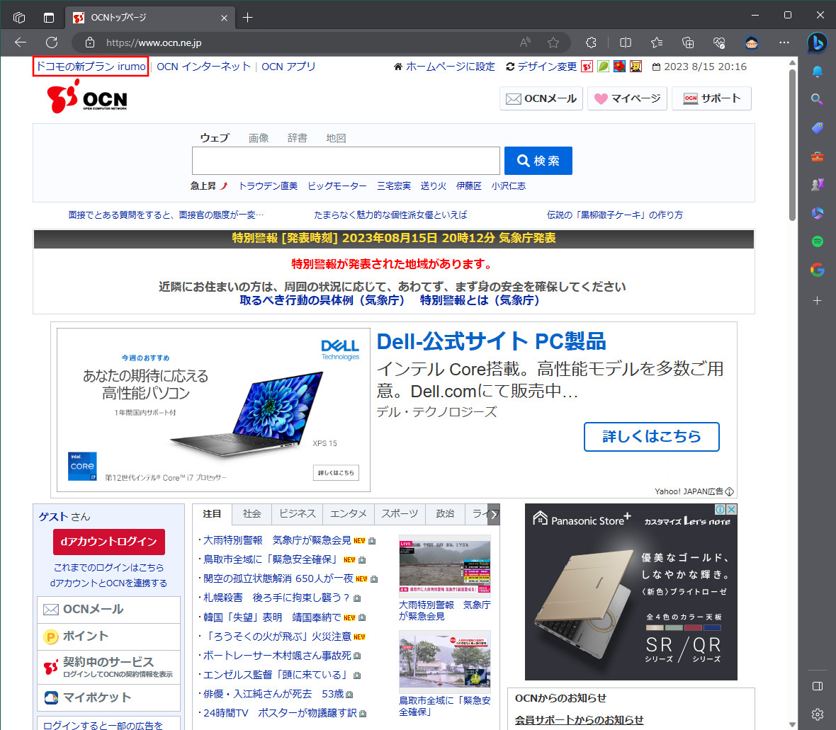Viewport: 836px width, 730px height.
Task: Open the sidebar Shopping tag icon
Action: tap(817, 128)
